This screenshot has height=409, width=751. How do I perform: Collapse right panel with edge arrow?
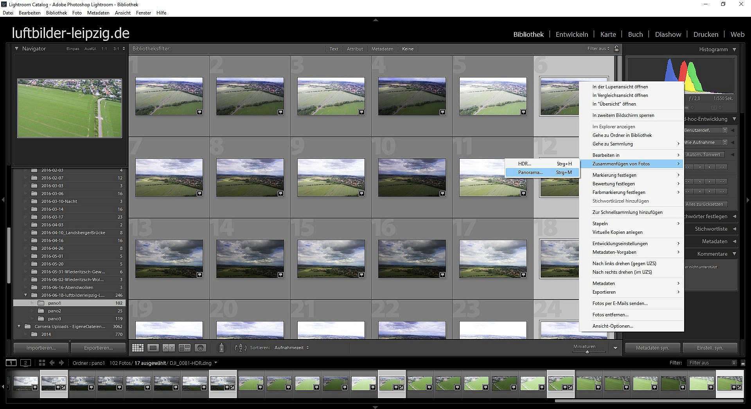click(748, 200)
